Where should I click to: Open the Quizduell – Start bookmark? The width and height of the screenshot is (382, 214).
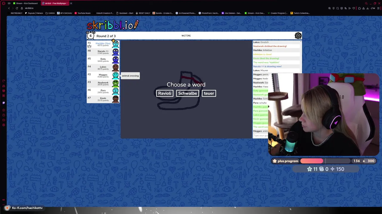click(125, 13)
